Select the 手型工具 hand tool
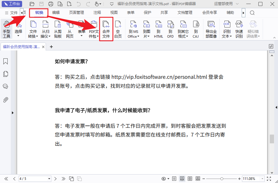The width and height of the screenshot is (278, 183). tap(6, 29)
